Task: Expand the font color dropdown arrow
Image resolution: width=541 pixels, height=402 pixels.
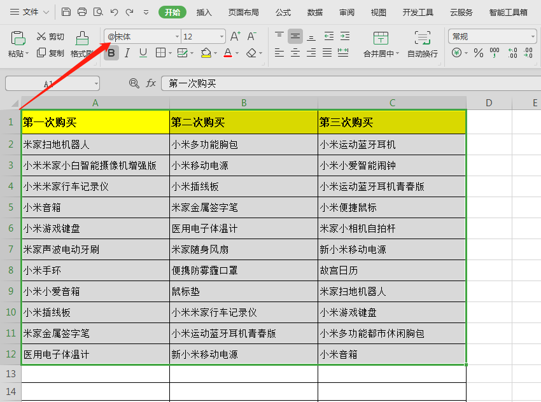Action: [237, 53]
